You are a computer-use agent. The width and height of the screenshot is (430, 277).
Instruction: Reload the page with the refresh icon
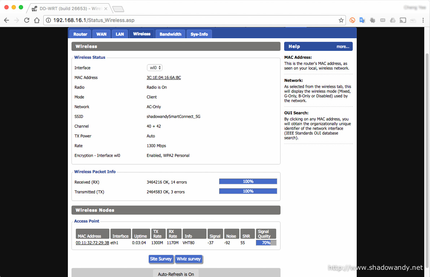[27, 20]
